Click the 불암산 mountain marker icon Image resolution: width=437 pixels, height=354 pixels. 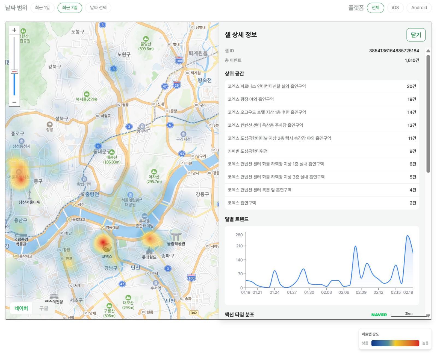tap(146, 39)
